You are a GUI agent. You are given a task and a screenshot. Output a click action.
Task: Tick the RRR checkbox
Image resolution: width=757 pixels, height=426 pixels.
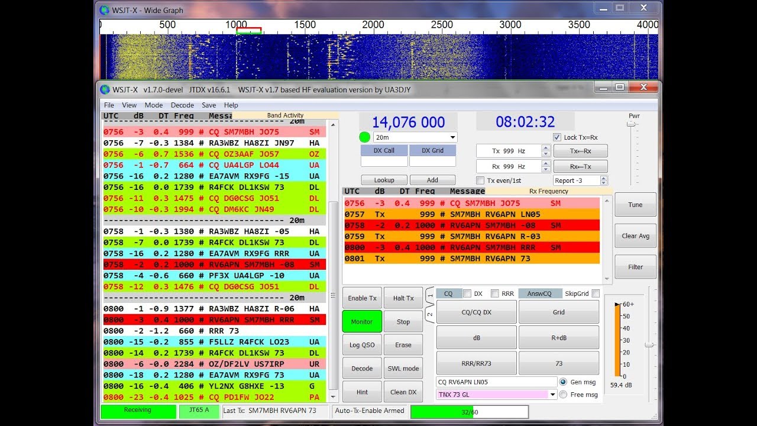pyautogui.click(x=495, y=293)
